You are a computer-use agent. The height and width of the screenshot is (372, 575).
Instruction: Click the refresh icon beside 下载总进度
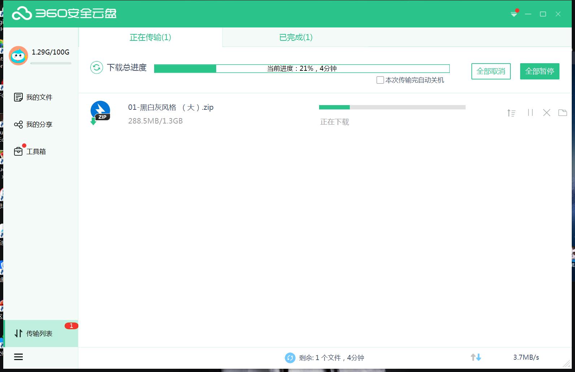(x=96, y=68)
